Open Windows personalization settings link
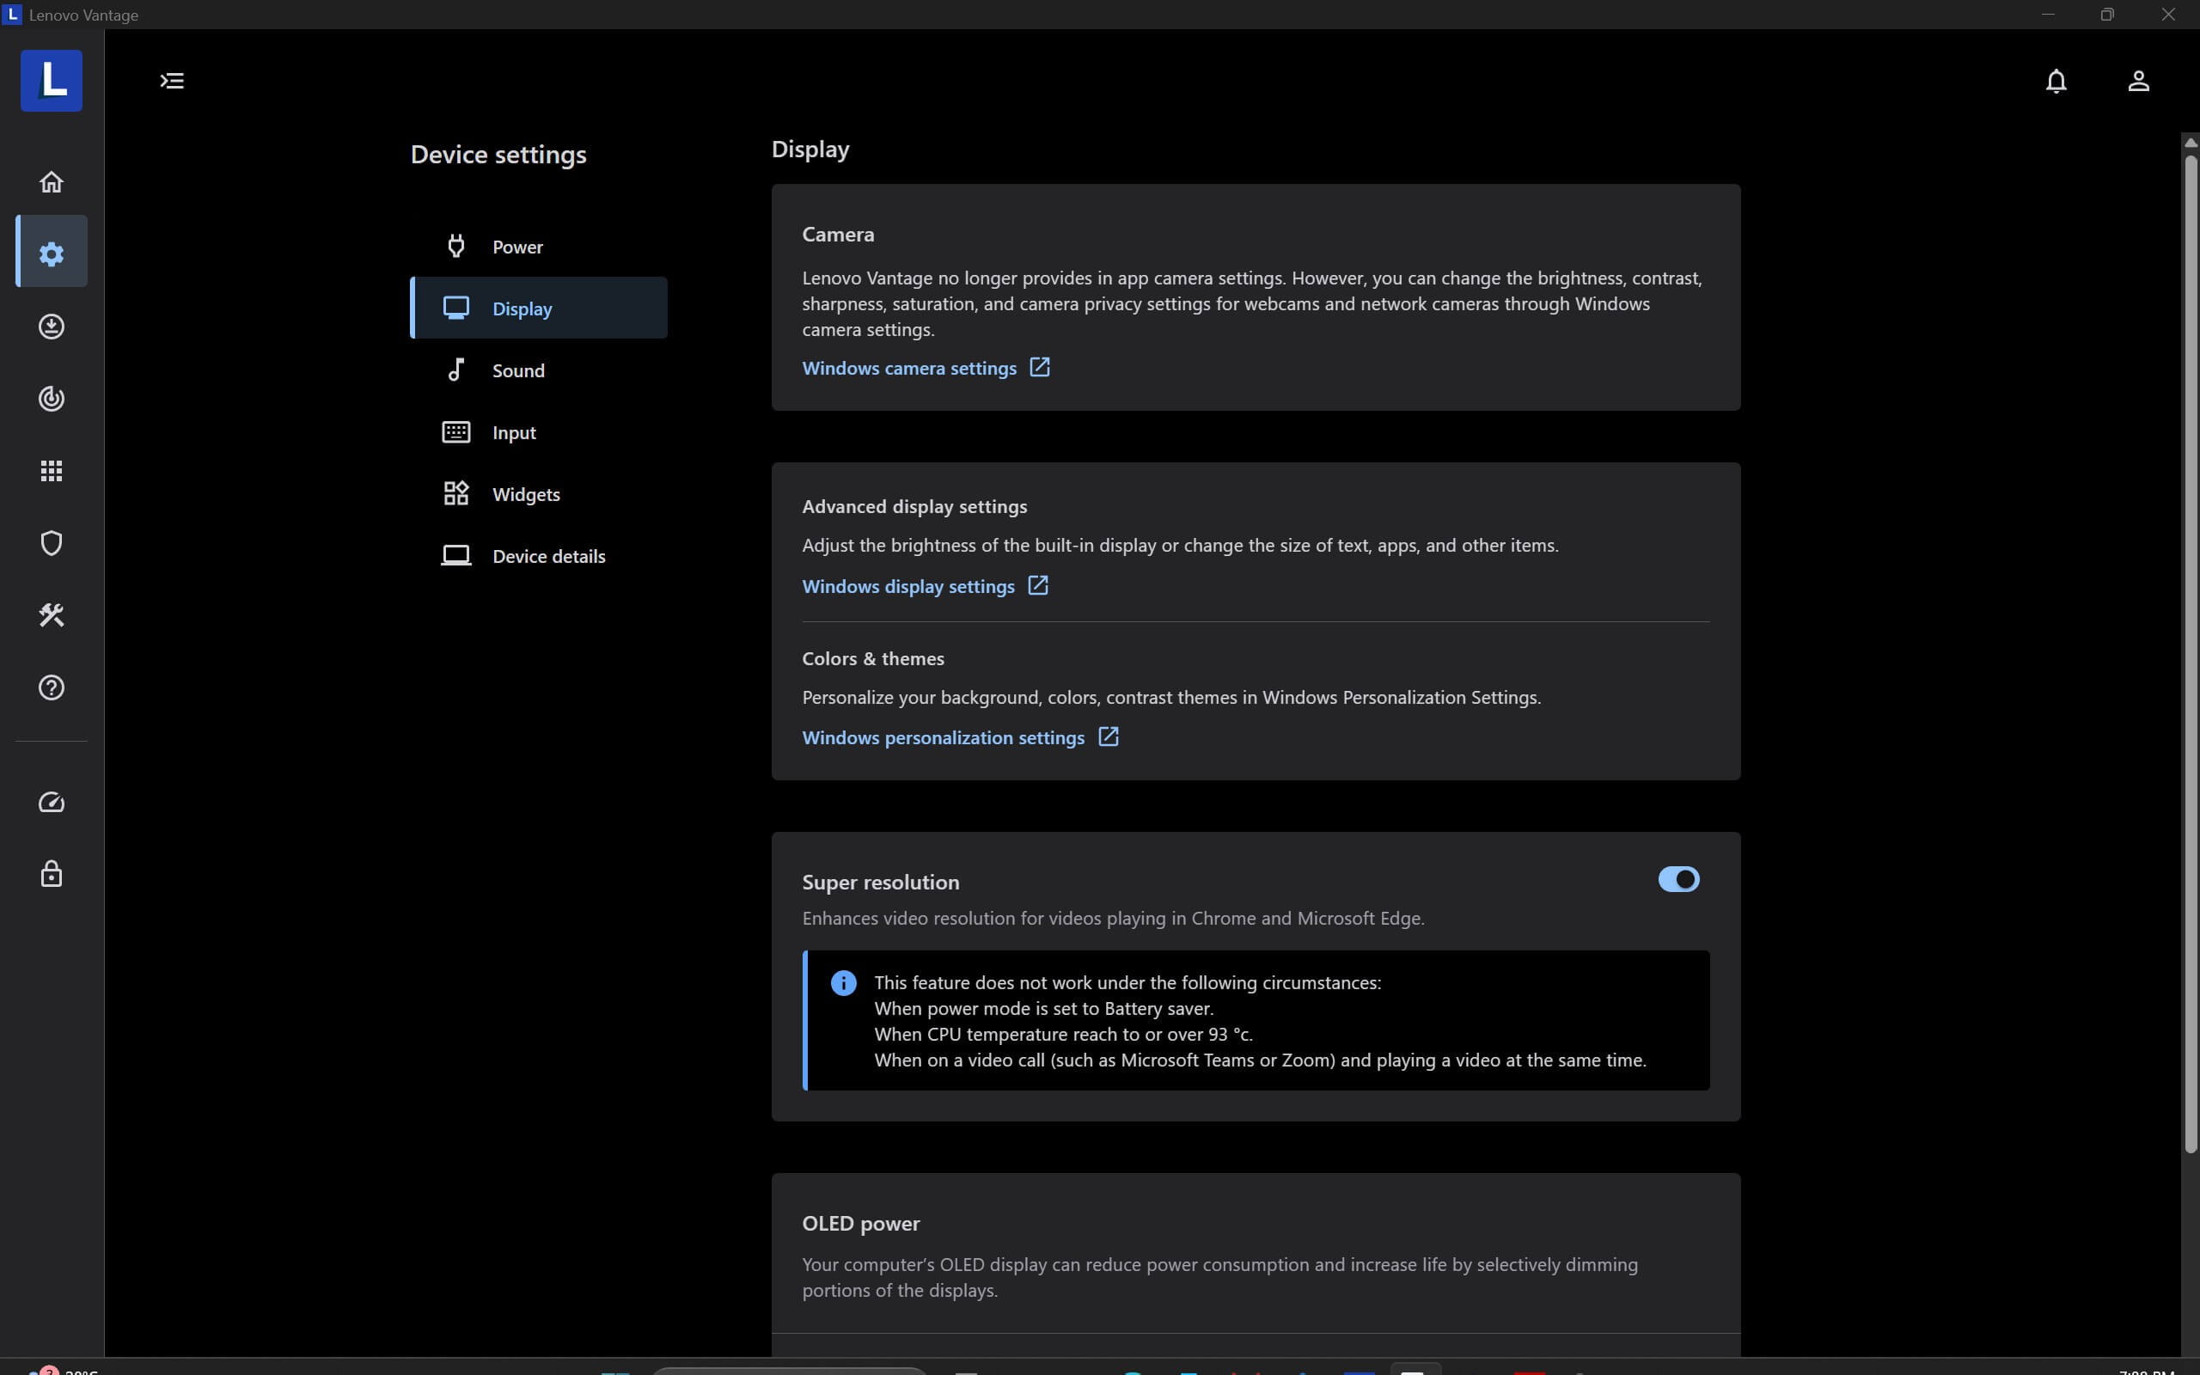Screen dimensions: 2200x1375 943,737
